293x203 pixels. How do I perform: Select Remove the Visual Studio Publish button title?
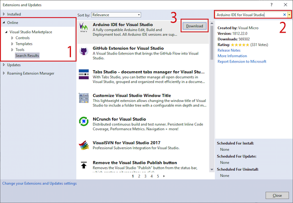click(135, 162)
